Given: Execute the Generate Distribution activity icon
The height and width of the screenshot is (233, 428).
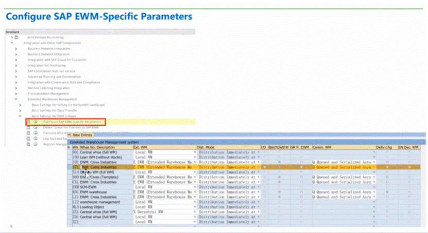Looking at the screenshot, I should [36, 133].
